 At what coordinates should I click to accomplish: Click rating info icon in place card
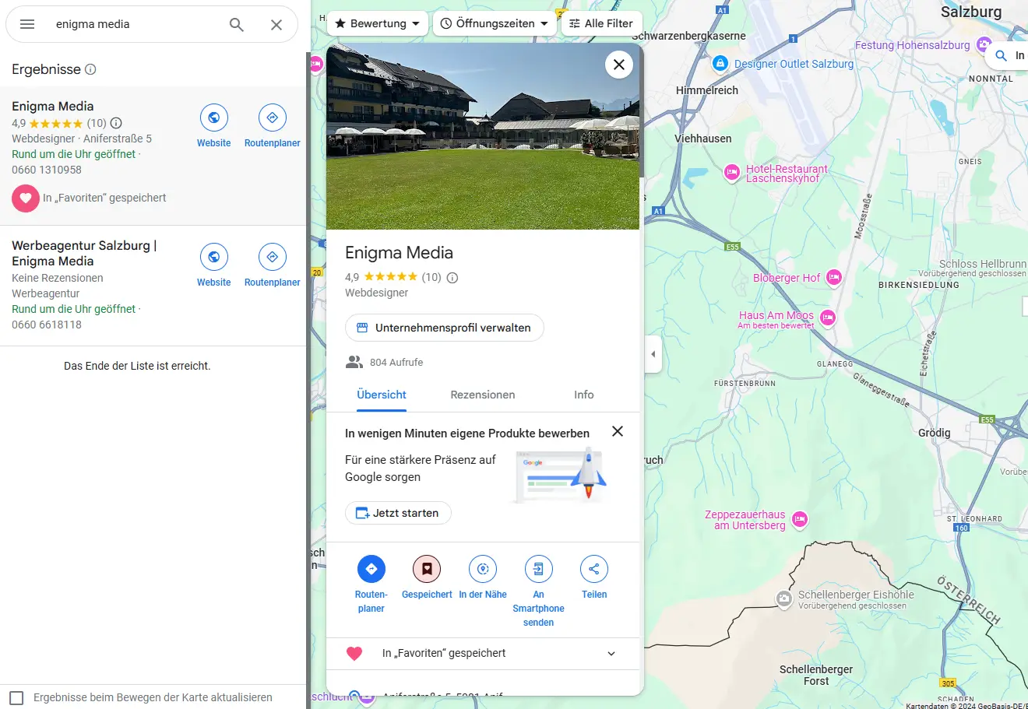[x=452, y=277]
